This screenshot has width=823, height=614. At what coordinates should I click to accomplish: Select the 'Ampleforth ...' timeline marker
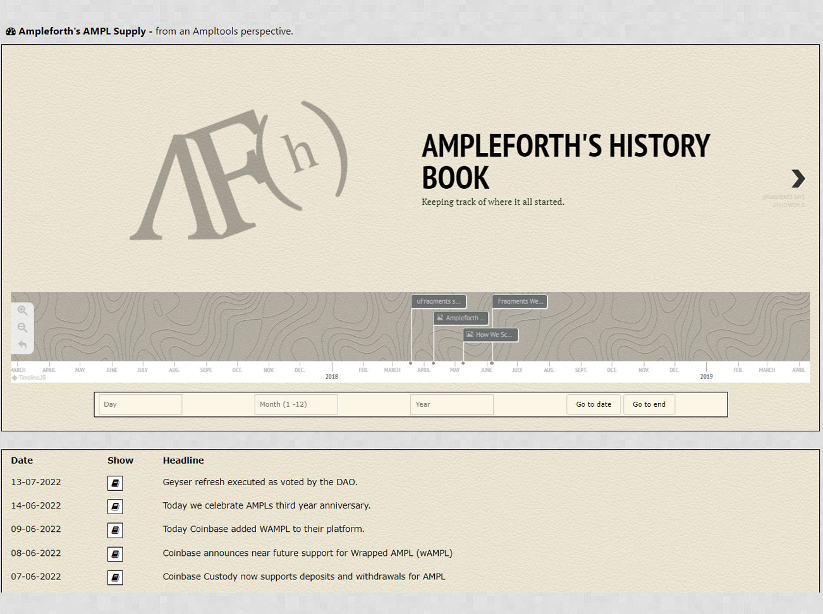point(461,318)
